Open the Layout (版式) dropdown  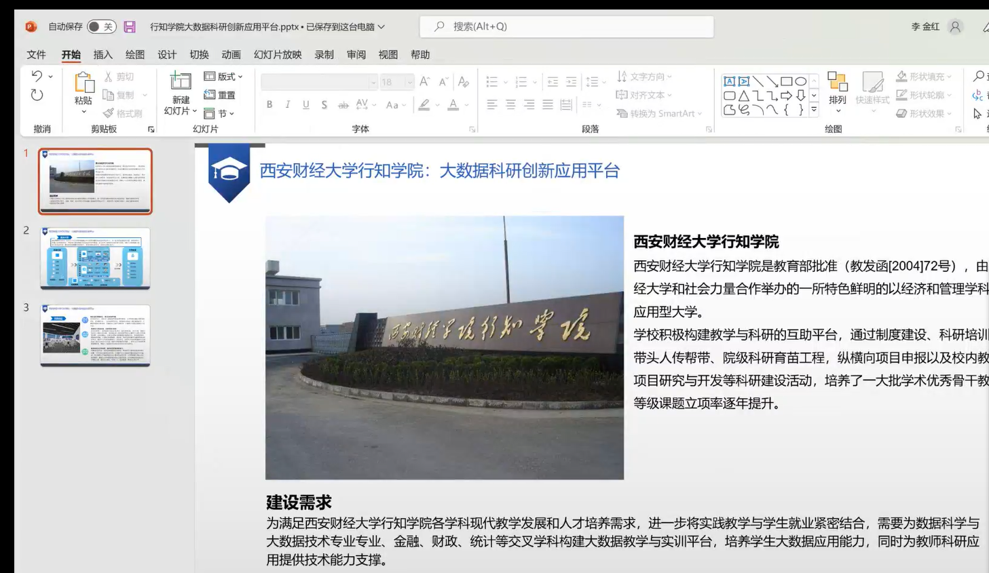tap(223, 77)
